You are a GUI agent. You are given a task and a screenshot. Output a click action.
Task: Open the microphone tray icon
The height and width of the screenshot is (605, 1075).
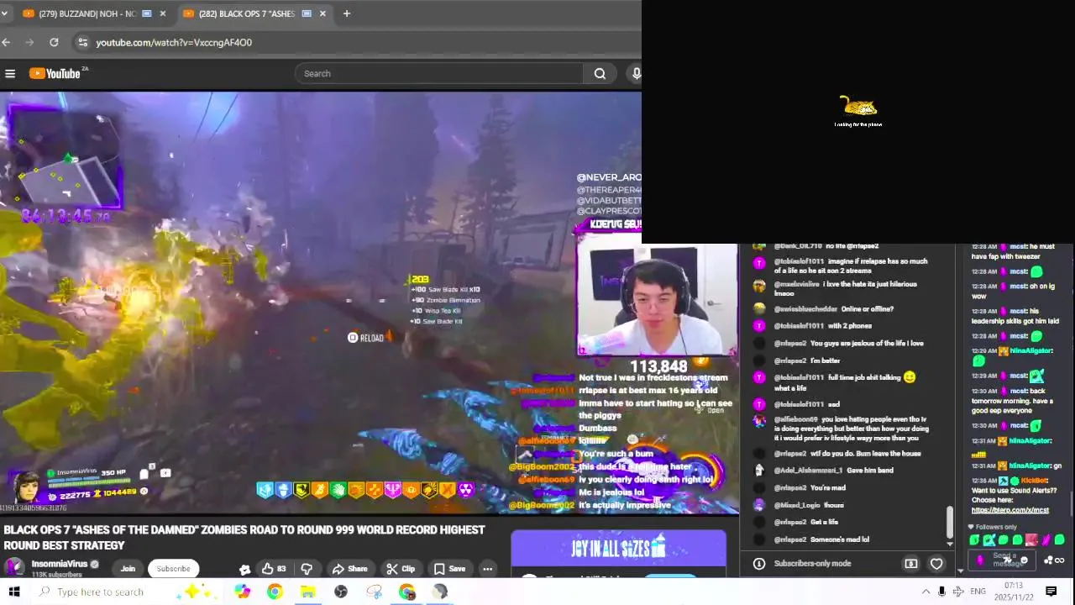tap(941, 592)
